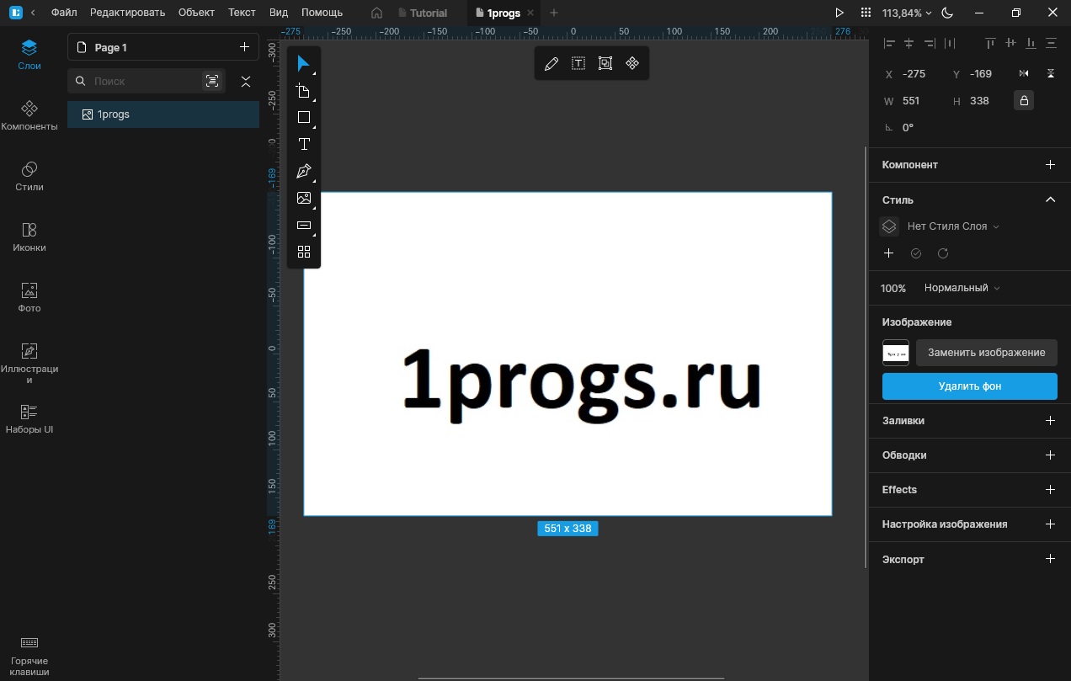Activate the Text tool in toolbar
The width and height of the screenshot is (1071, 681).
(304, 145)
